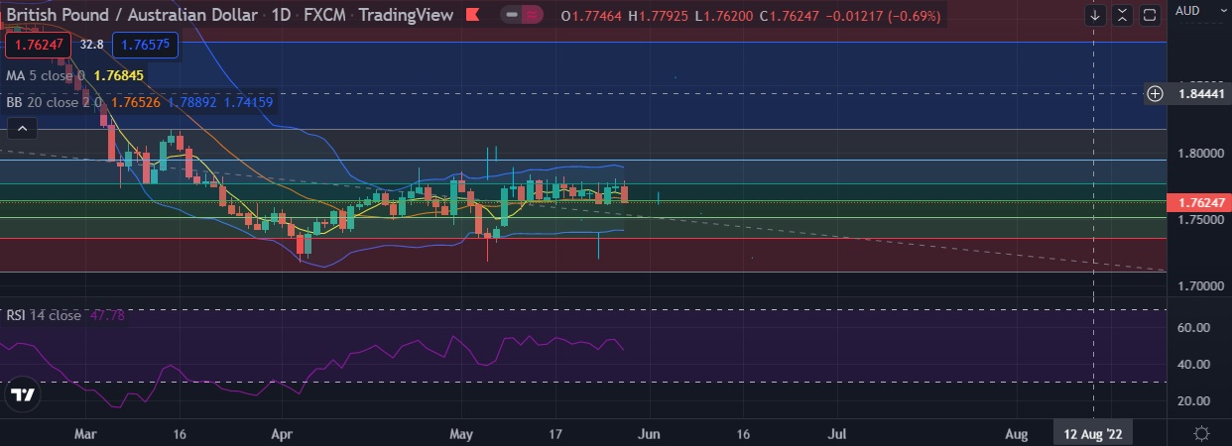1232x446 pixels.
Task: Maximize the chart pane
Action: [1150, 15]
